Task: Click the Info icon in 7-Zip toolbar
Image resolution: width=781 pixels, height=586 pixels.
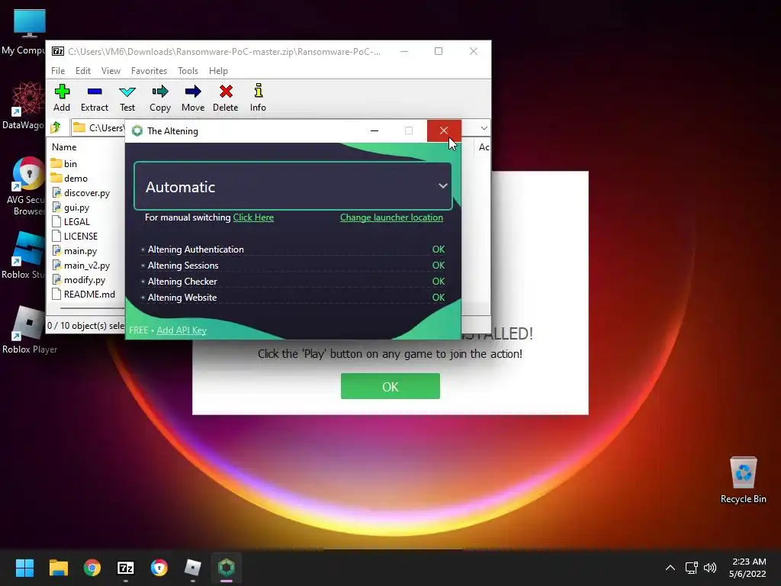Action: tap(258, 98)
